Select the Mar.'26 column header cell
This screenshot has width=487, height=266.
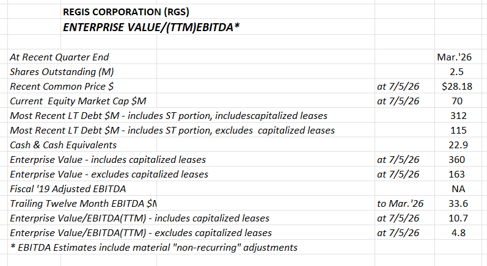(x=454, y=57)
